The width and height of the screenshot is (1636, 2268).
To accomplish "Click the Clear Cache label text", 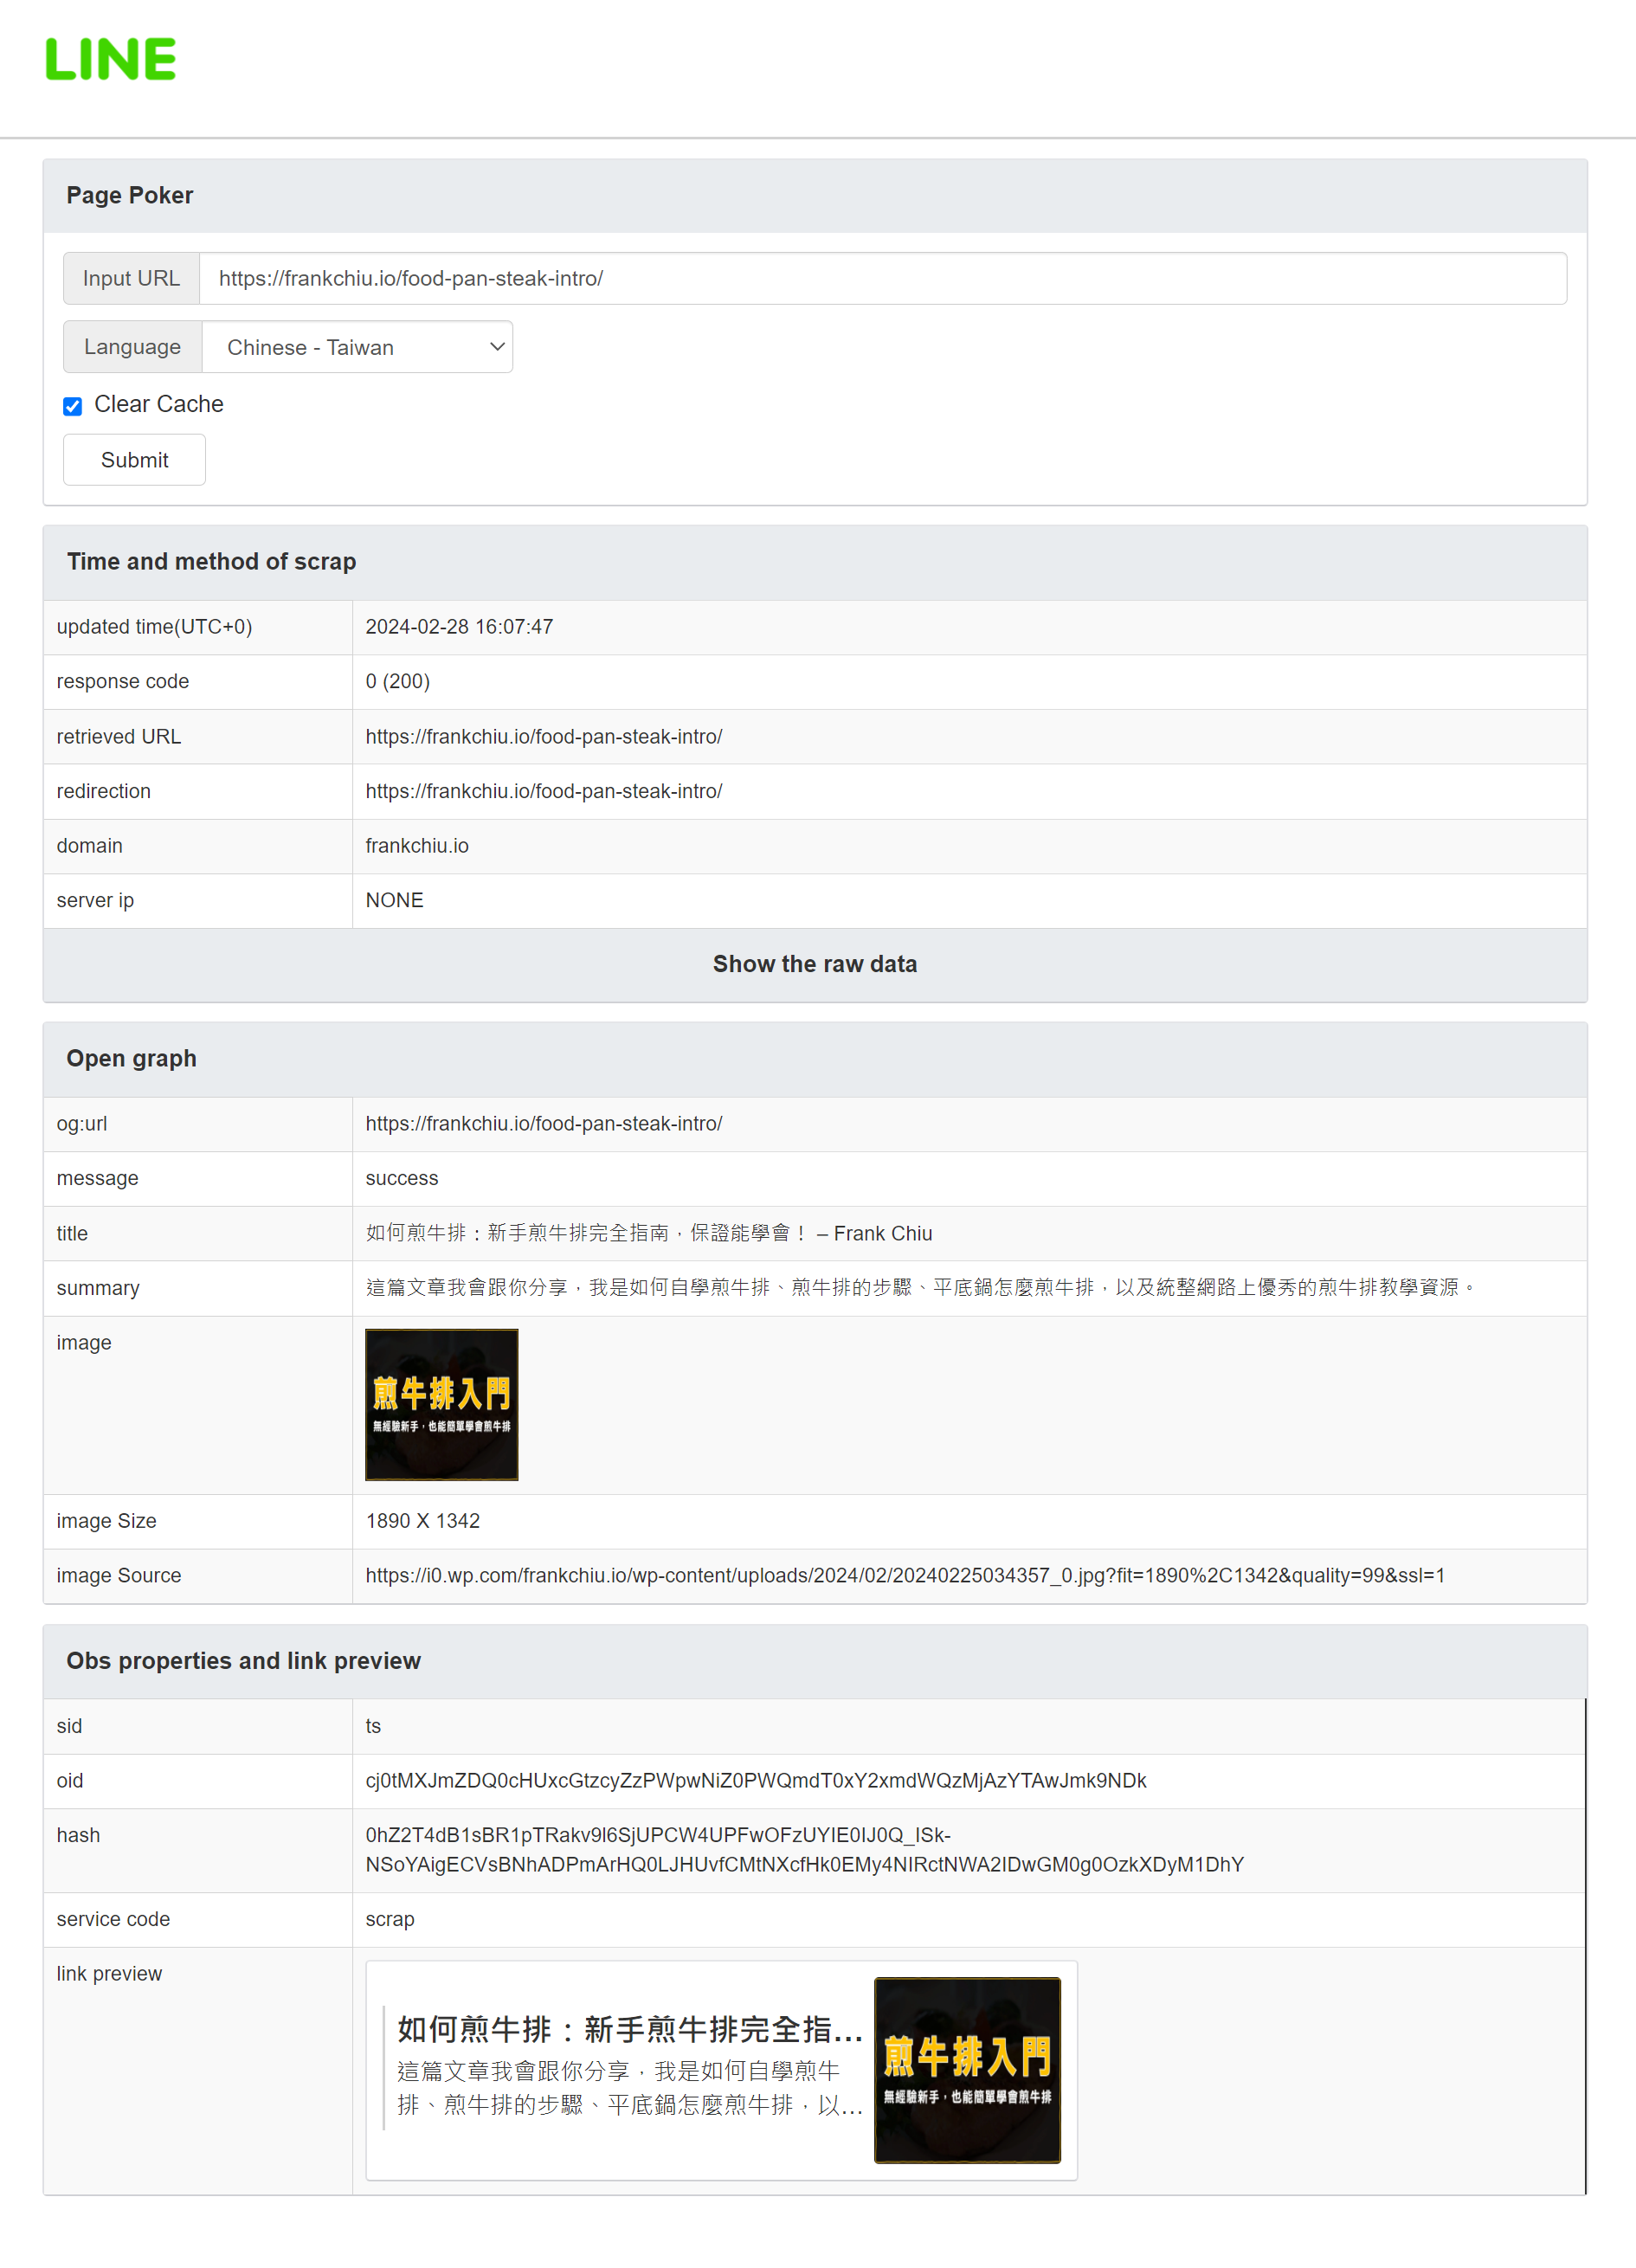I will pos(158,404).
